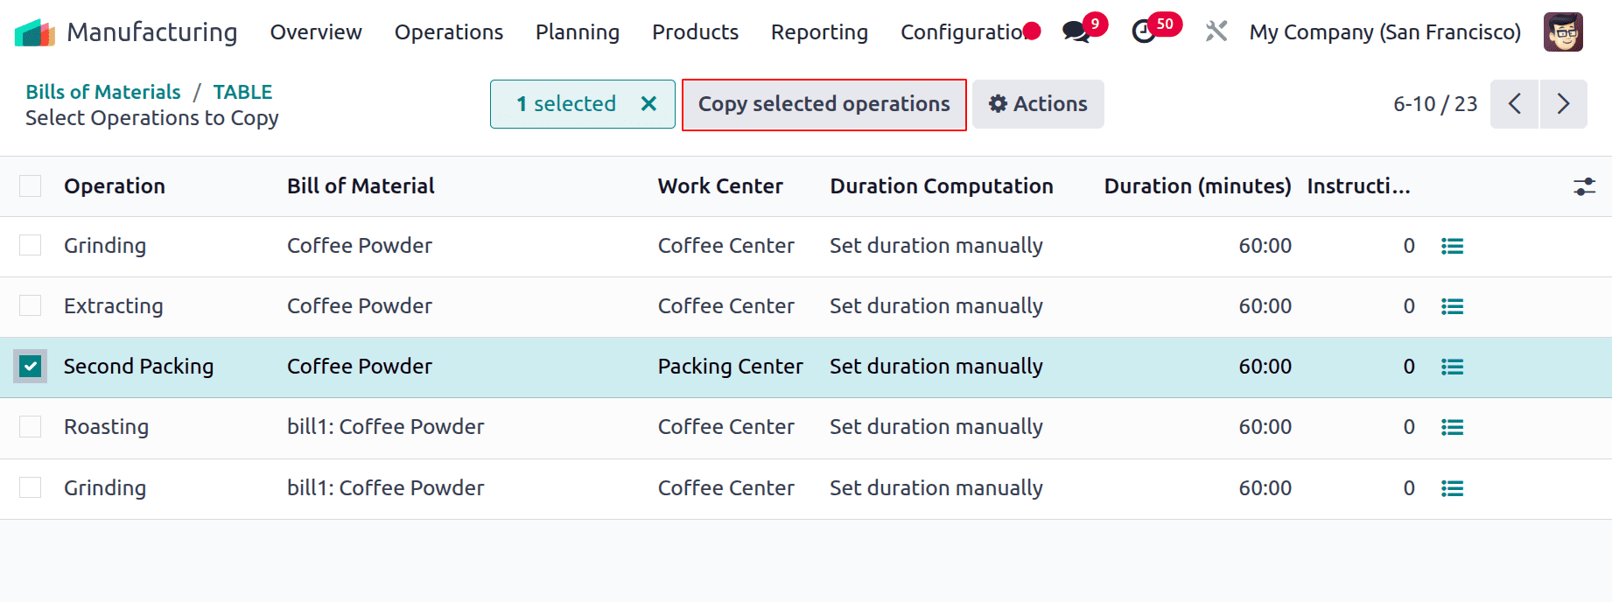Clear selection with the X icon

point(648,104)
